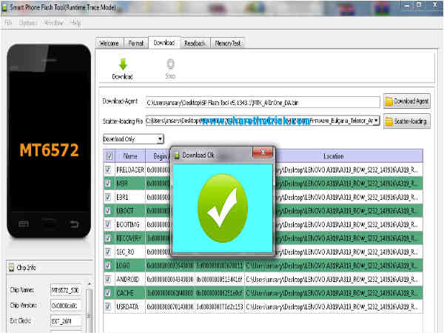
Task: Select the BOOTIMG name cell
Action: pos(130,224)
